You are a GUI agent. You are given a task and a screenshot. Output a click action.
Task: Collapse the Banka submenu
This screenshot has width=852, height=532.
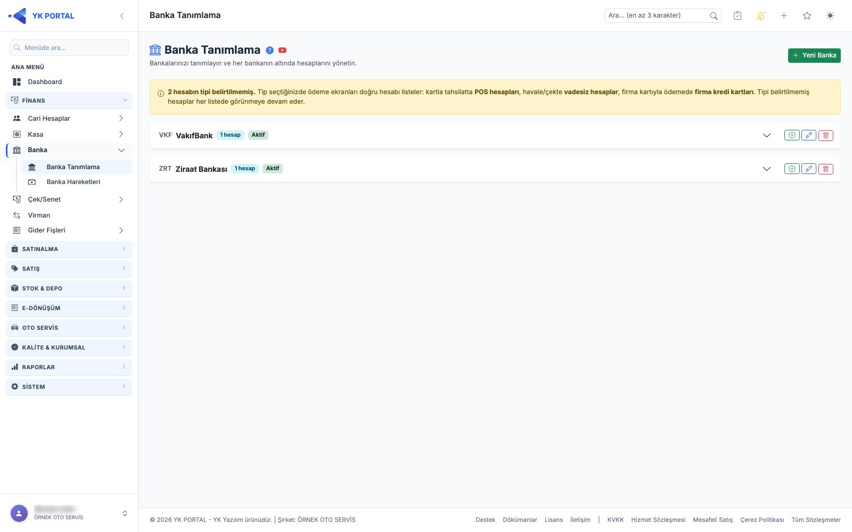tap(121, 150)
